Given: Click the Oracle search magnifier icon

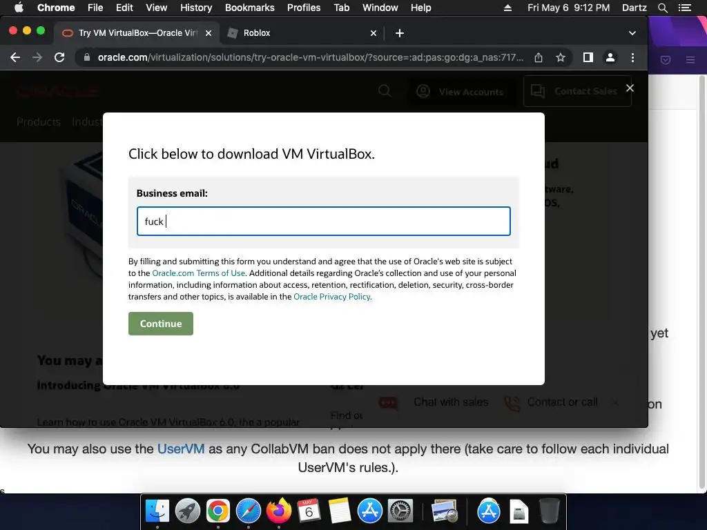Looking at the screenshot, I should click(385, 91).
